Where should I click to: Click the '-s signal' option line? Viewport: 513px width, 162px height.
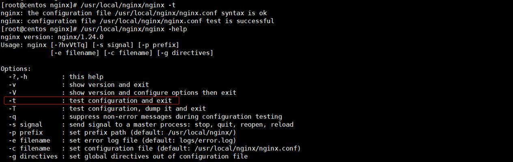151,124
